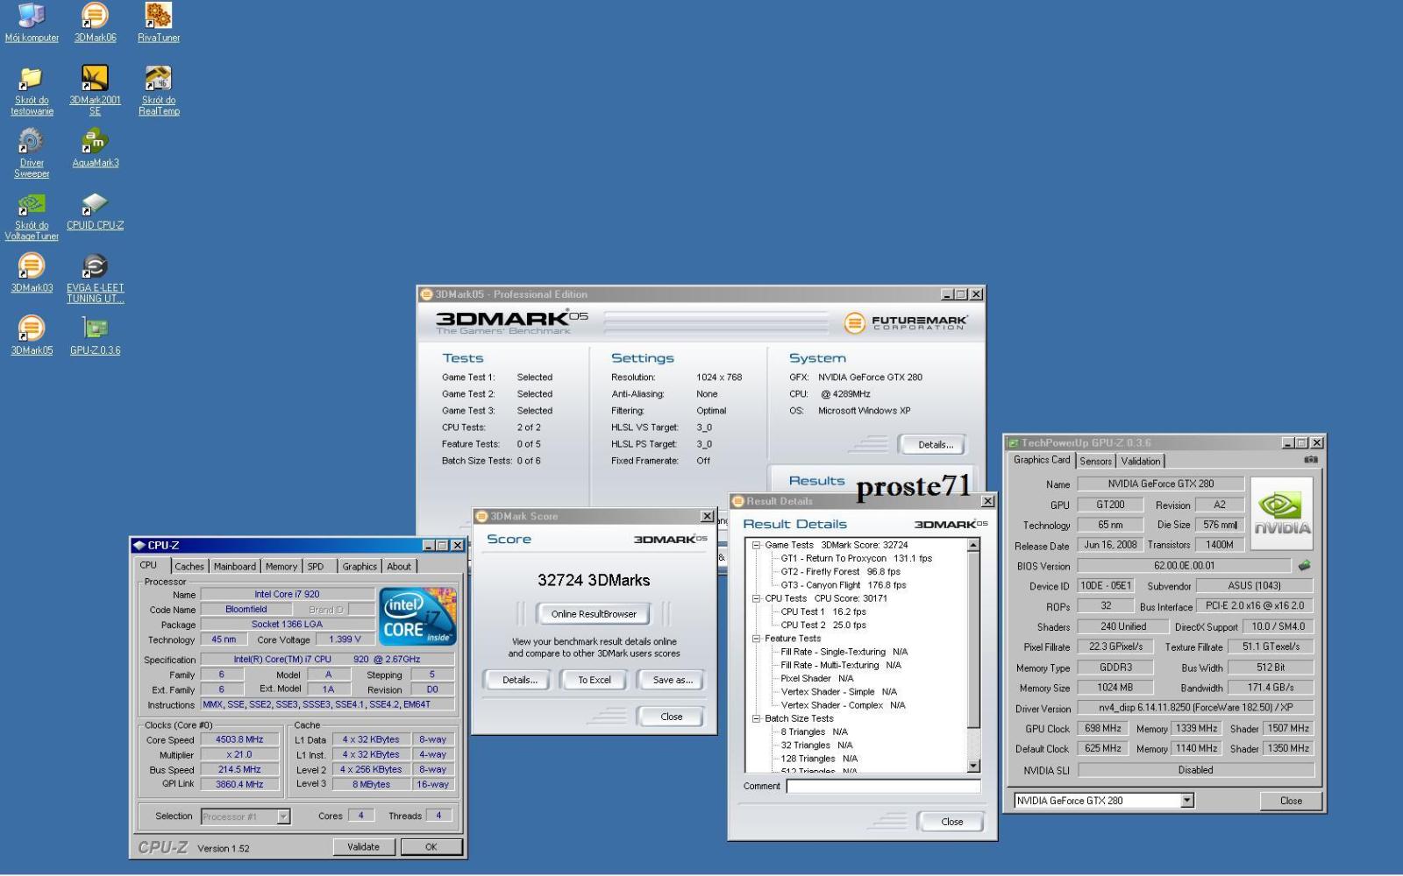Open the Mój komputer desktop icon

(32, 22)
